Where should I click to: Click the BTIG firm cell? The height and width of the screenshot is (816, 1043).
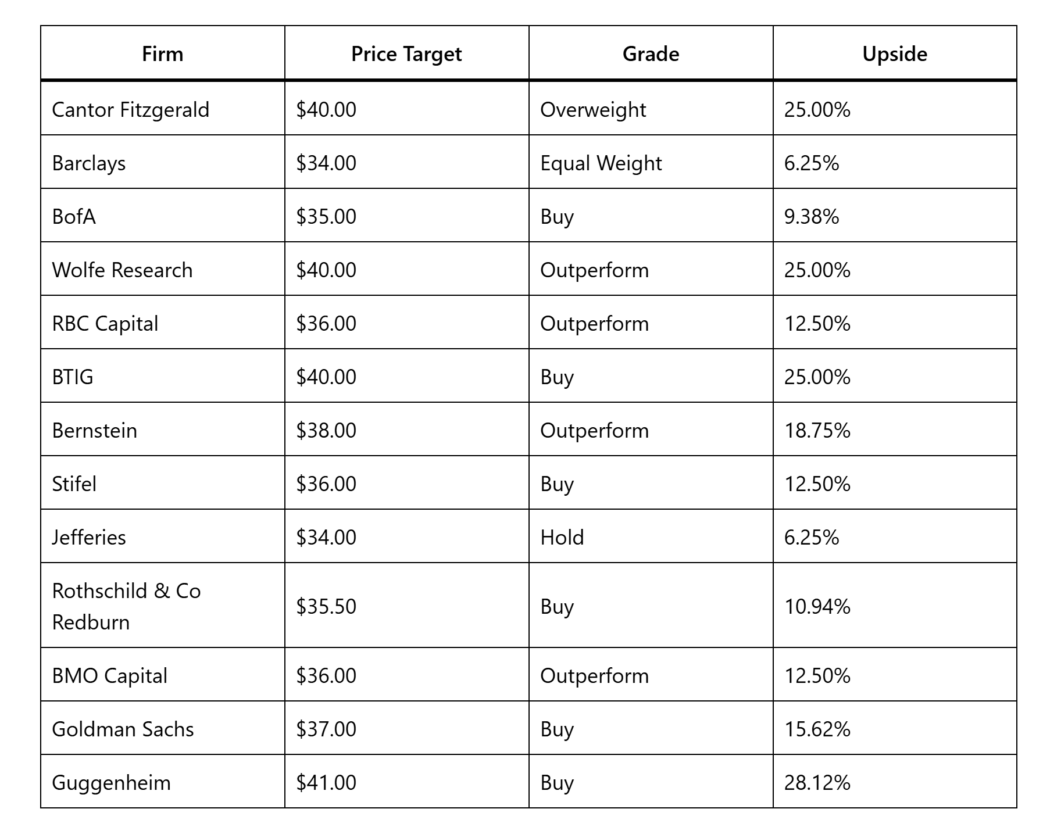point(73,377)
